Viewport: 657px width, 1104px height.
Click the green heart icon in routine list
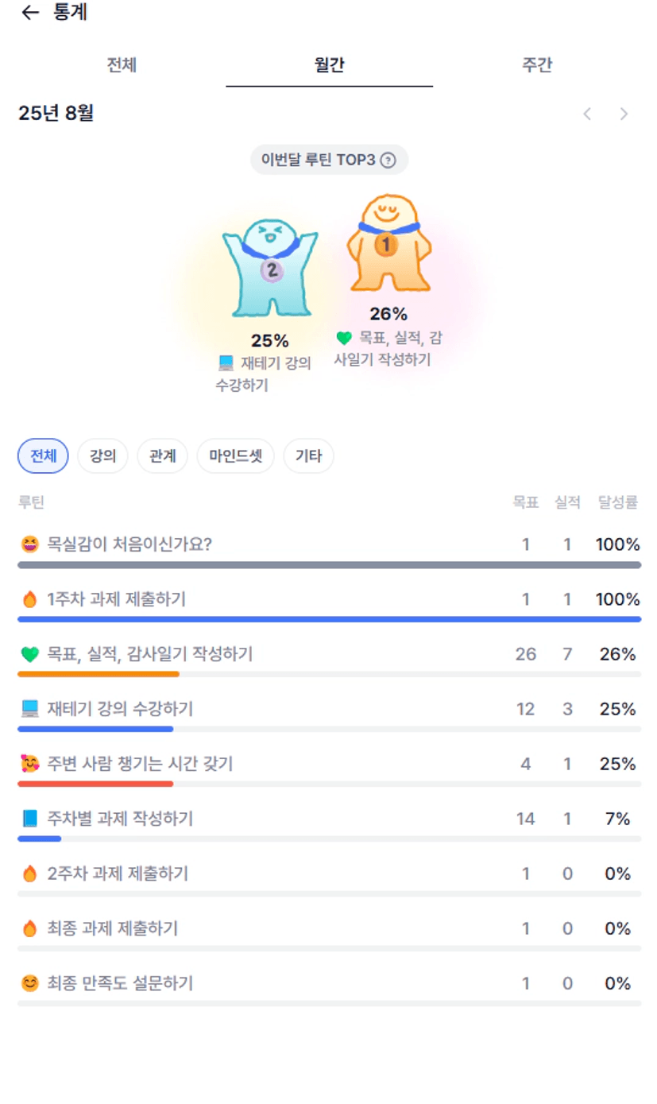coord(29,654)
